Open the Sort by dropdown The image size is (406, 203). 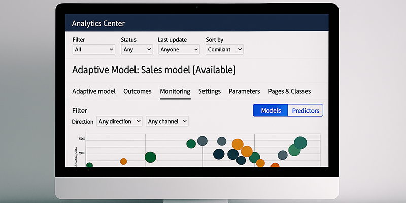pos(225,49)
